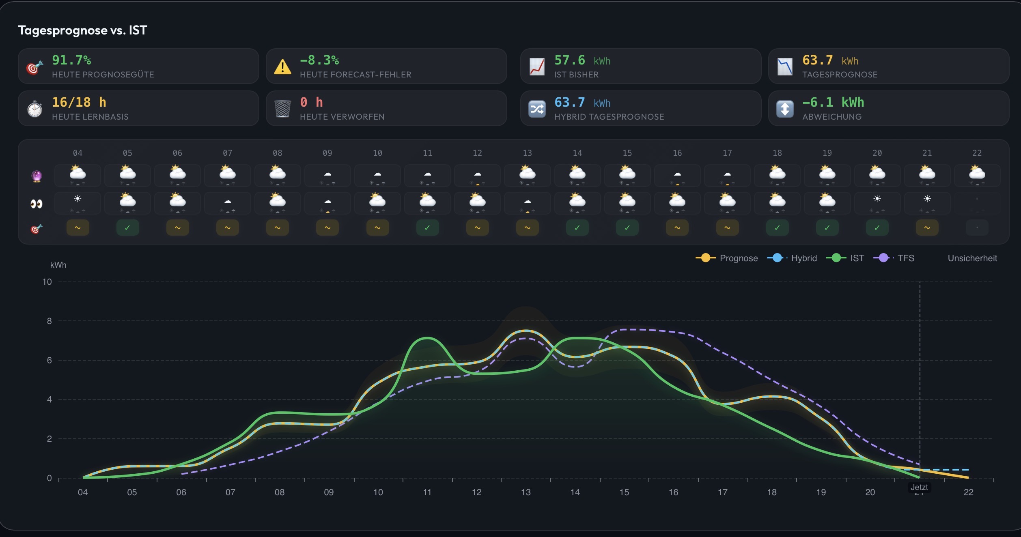Click the 16/18 h Lernbasis value

[x=79, y=102]
